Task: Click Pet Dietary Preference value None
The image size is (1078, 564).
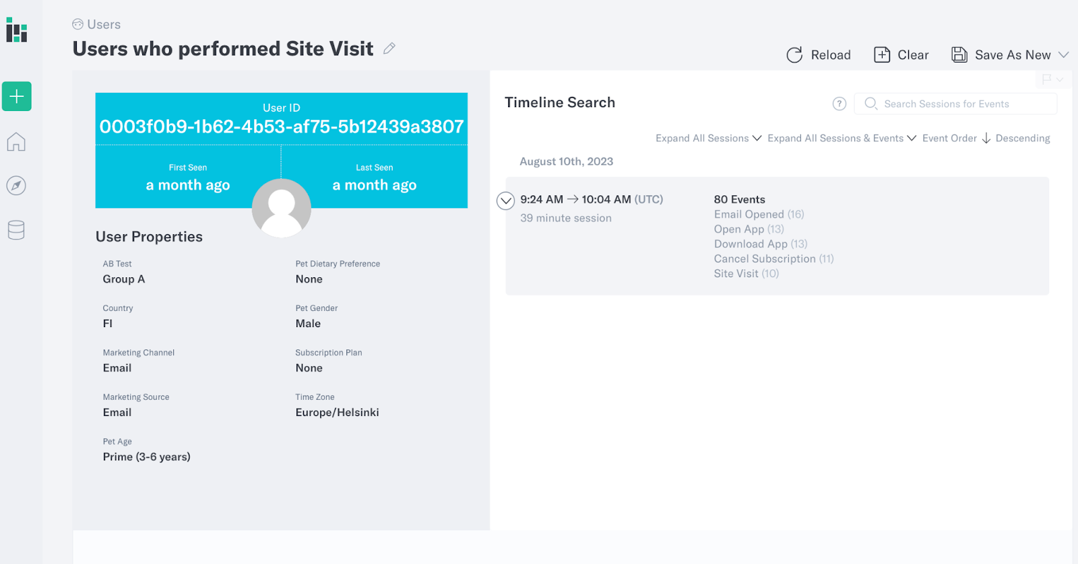Action: coord(309,279)
